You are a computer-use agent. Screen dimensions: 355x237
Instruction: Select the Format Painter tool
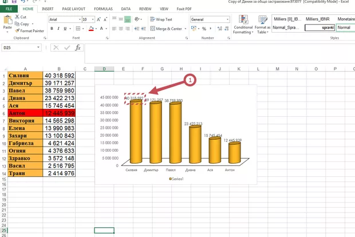point(31,31)
